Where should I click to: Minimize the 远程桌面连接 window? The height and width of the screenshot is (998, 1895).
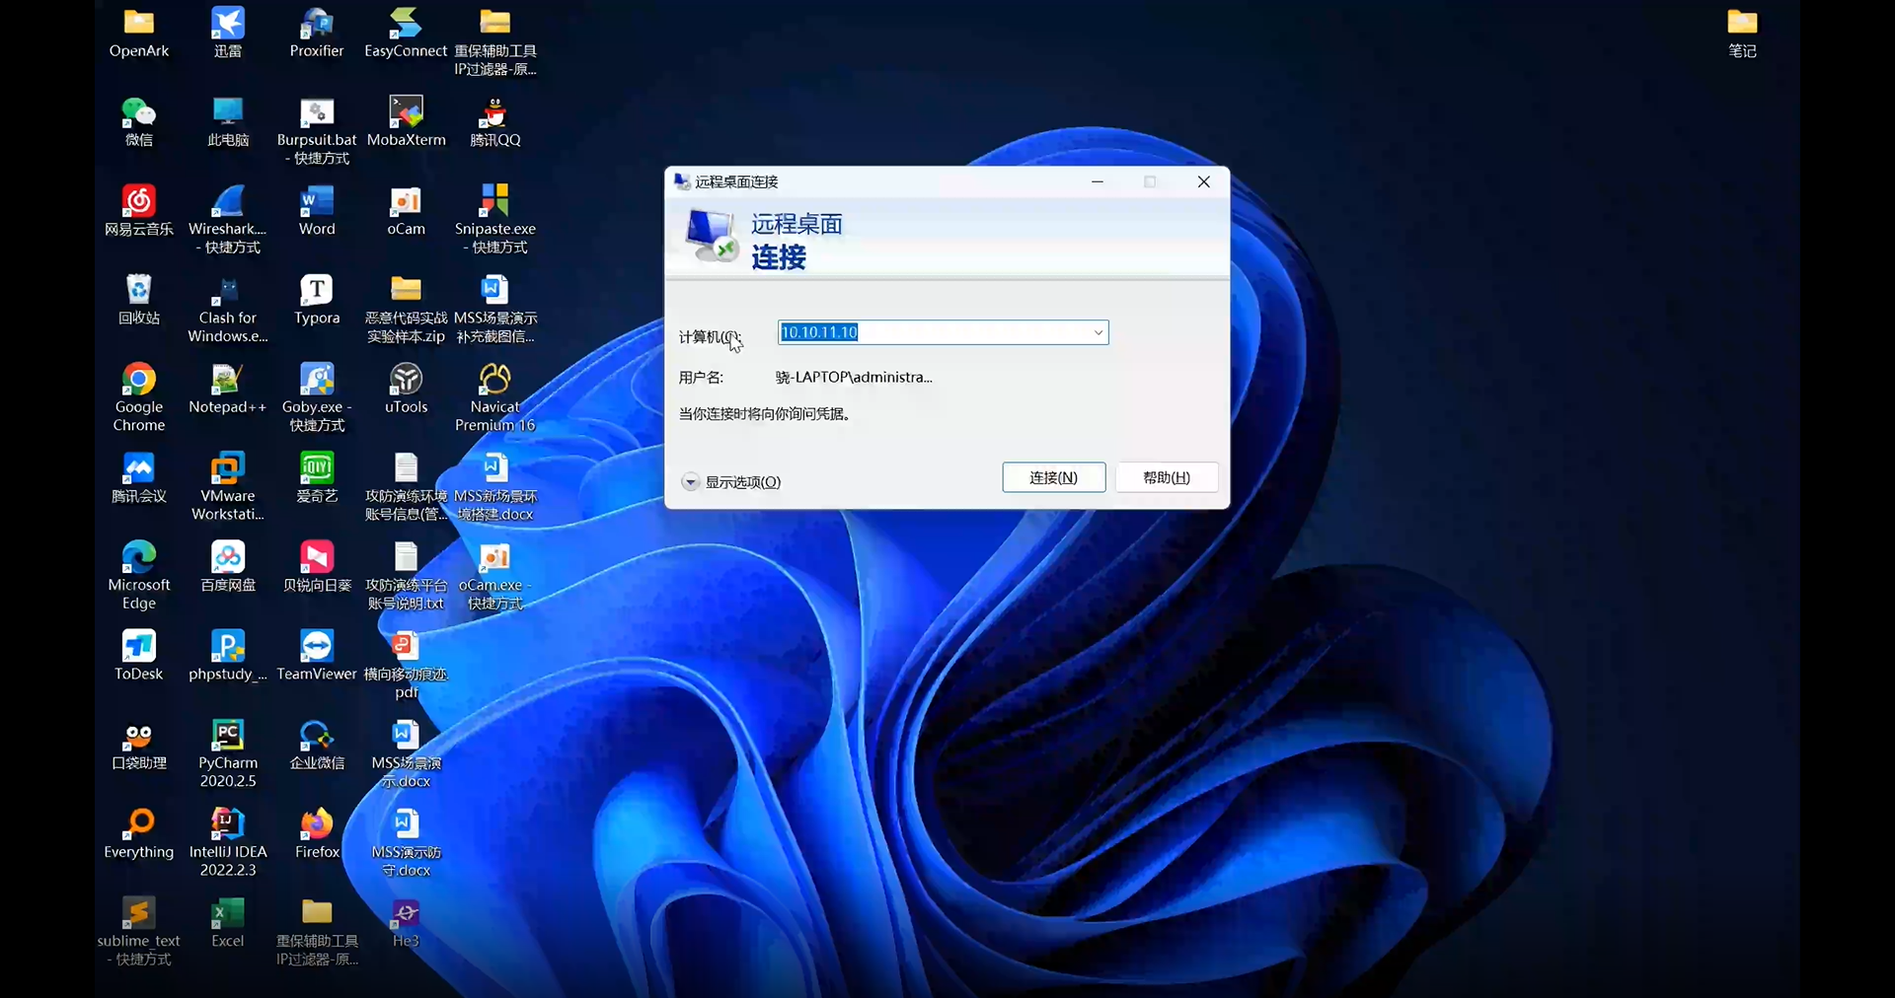click(x=1097, y=181)
